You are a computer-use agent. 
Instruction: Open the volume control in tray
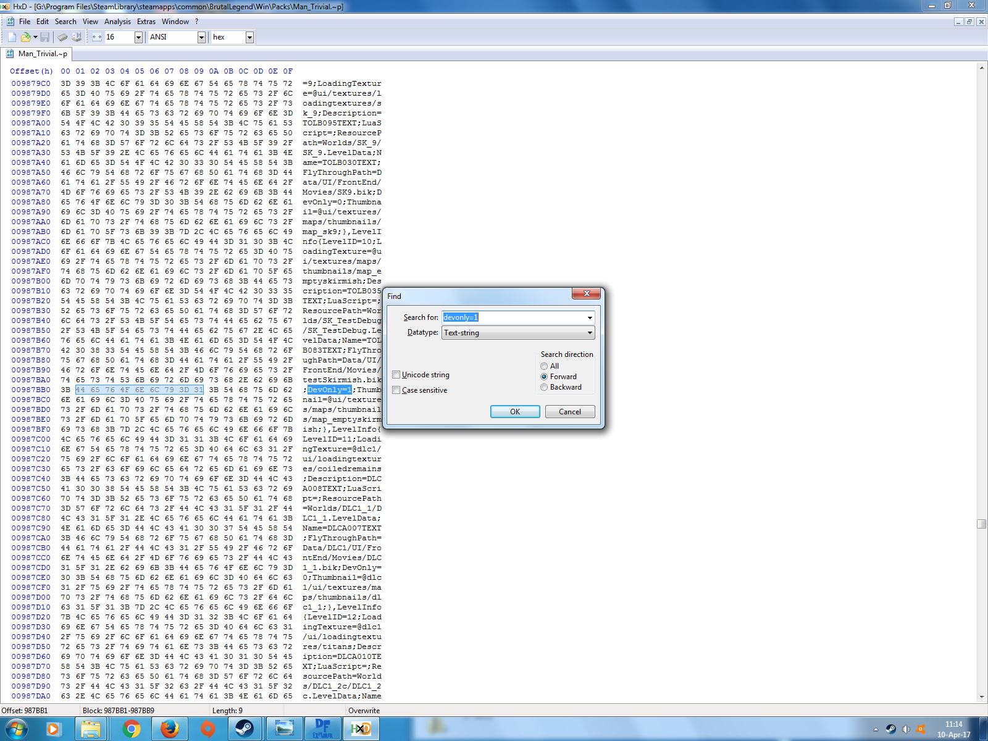[906, 729]
